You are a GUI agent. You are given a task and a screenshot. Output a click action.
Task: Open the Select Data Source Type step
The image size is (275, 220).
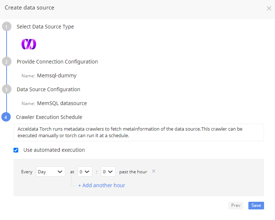pyautogui.click(x=45, y=27)
